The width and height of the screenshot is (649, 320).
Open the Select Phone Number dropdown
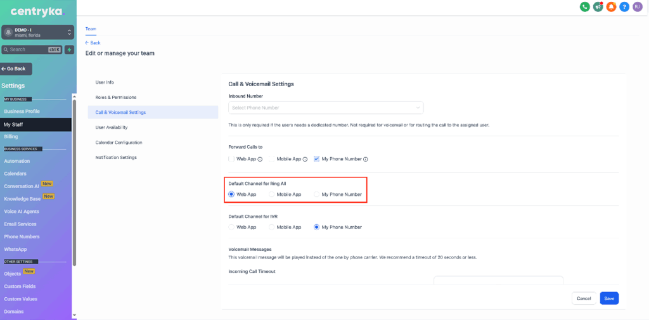(325, 108)
